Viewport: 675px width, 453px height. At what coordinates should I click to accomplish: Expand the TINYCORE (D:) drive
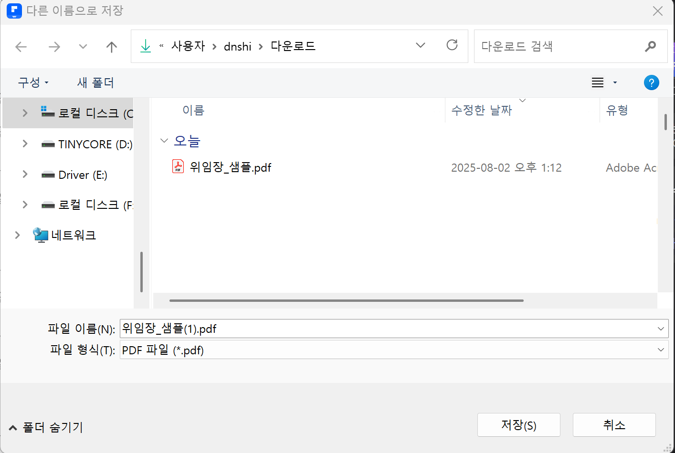click(x=25, y=144)
